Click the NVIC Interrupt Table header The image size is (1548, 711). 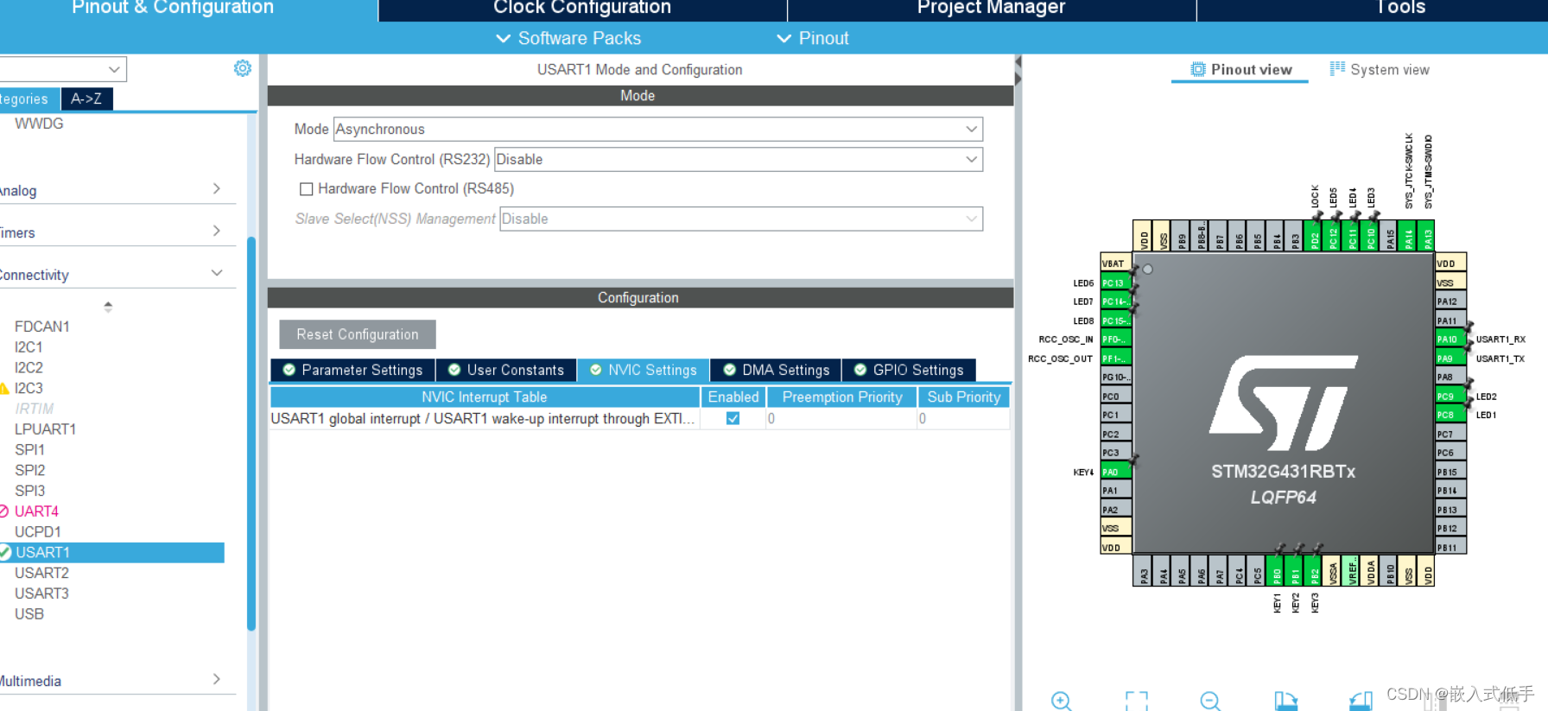click(x=485, y=397)
